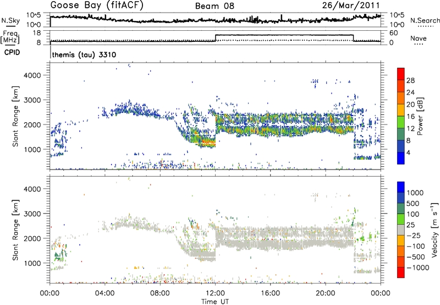
Task: Click the noise trace in the N.Sky panel
Action: click(x=215, y=20)
